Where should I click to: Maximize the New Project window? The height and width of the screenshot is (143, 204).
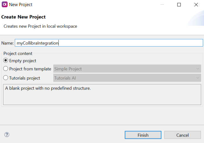179,5
